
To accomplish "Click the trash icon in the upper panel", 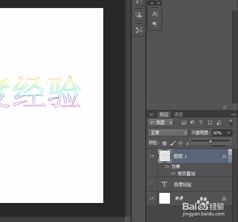I will [x=224, y=107].
